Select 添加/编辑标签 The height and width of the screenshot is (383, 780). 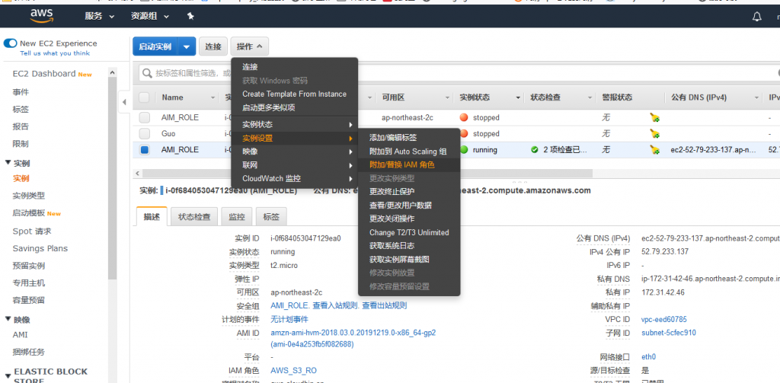pyautogui.click(x=409, y=138)
